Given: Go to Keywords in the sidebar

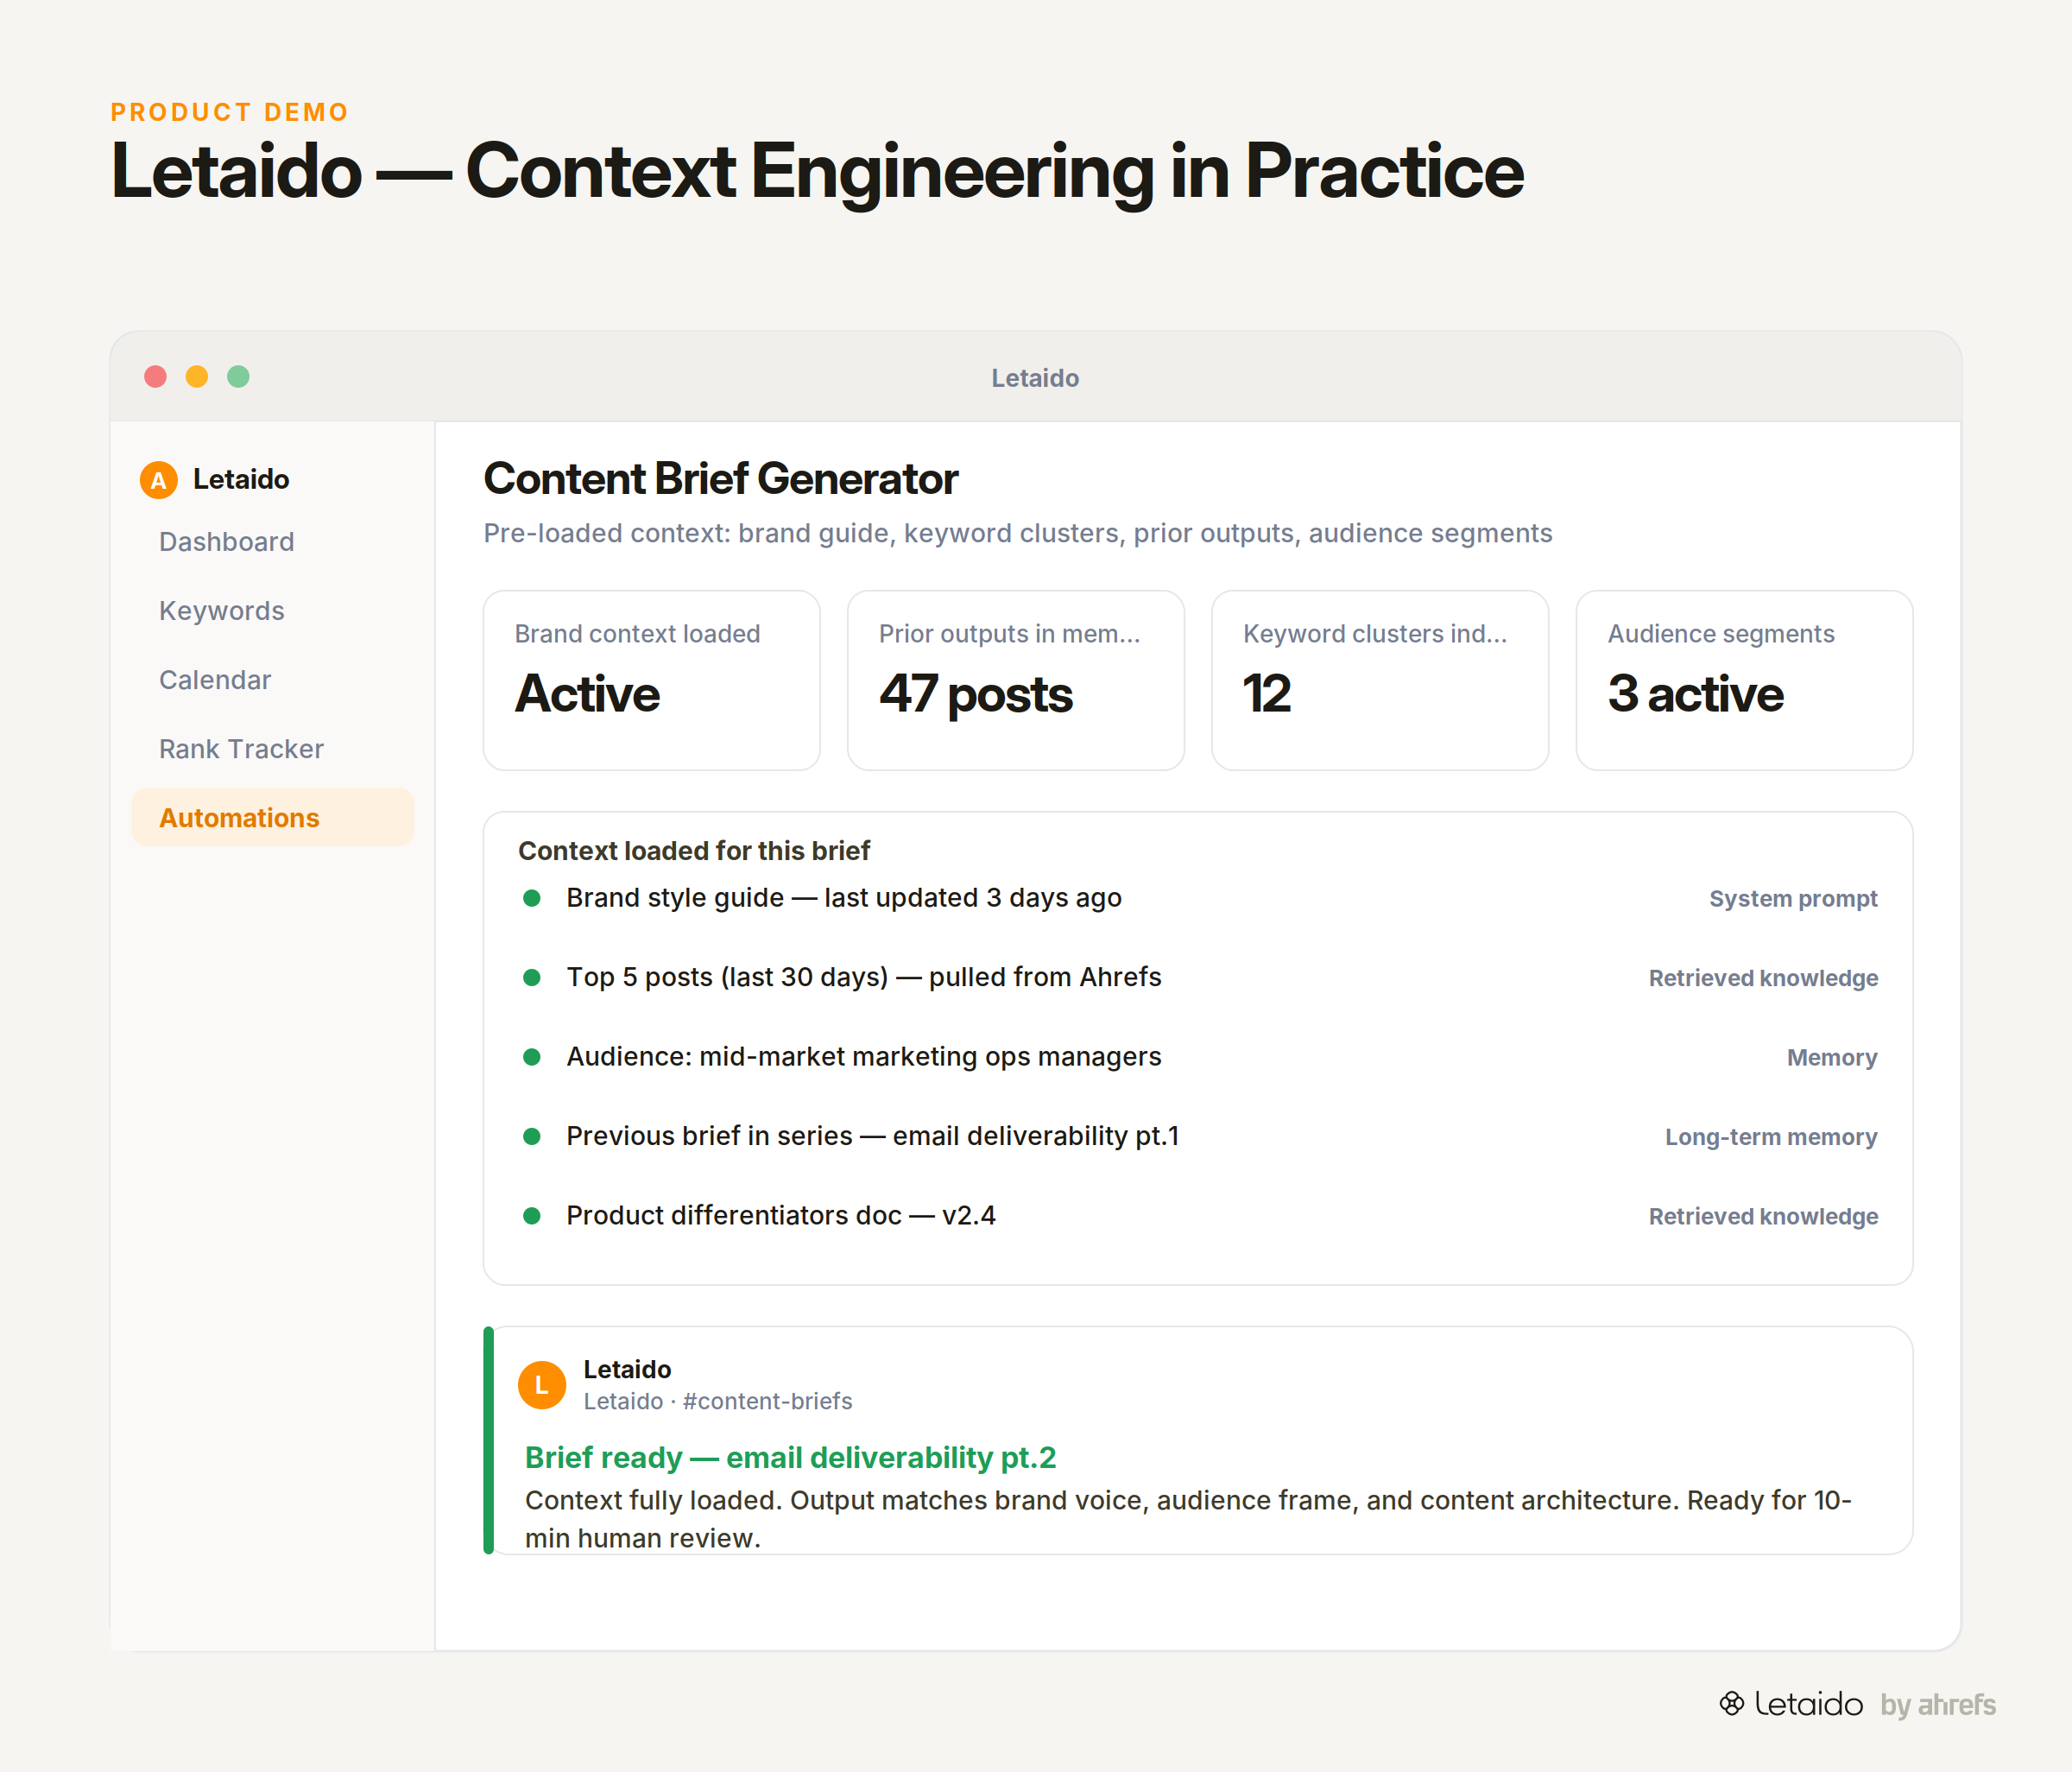Looking at the screenshot, I should click(273, 611).
